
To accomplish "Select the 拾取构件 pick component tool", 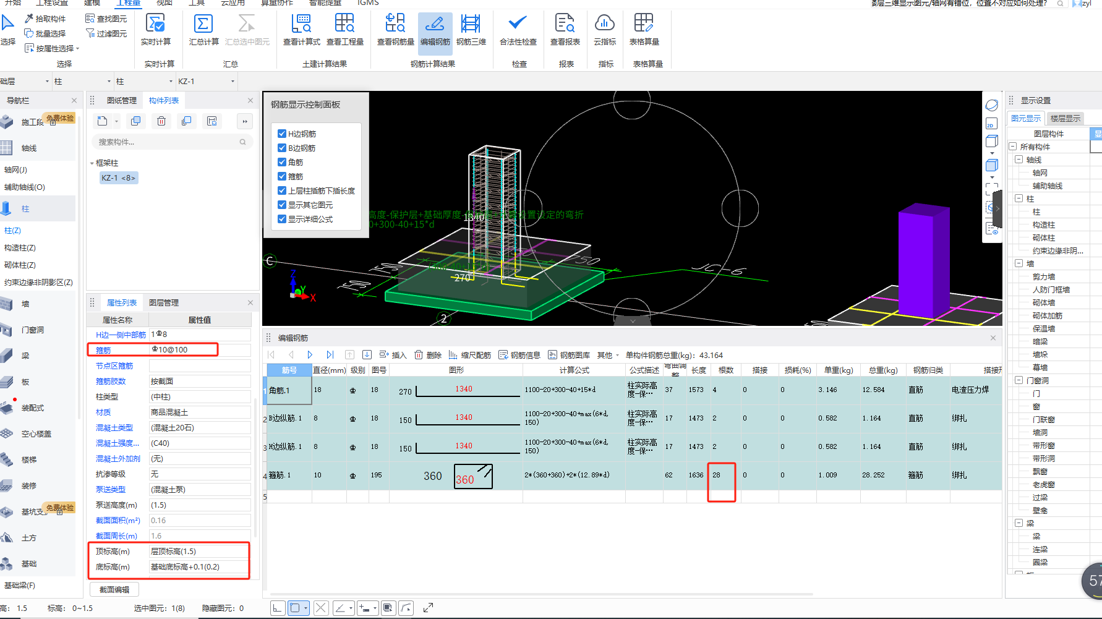I will click(x=45, y=19).
